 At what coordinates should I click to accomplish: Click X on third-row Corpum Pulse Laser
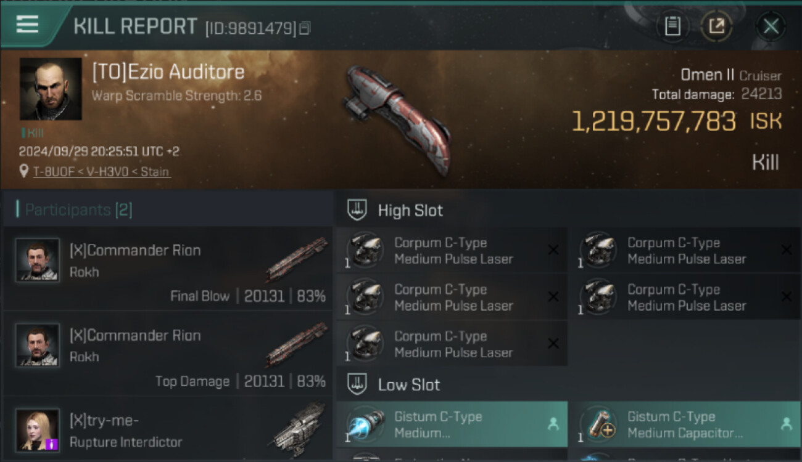pyautogui.click(x=553, y=343)
